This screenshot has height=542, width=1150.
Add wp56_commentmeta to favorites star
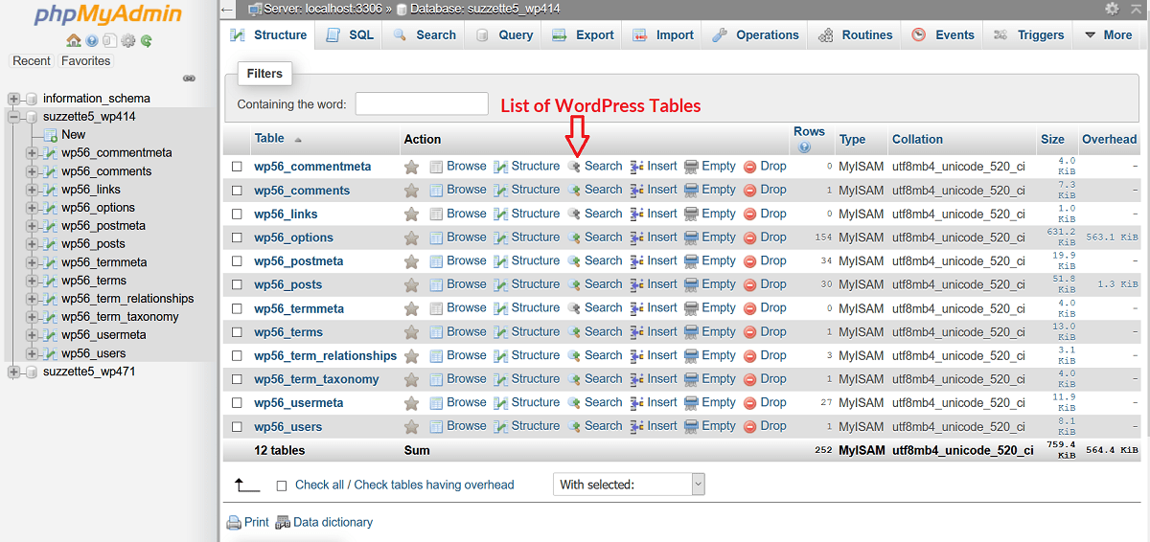(412, 167)
